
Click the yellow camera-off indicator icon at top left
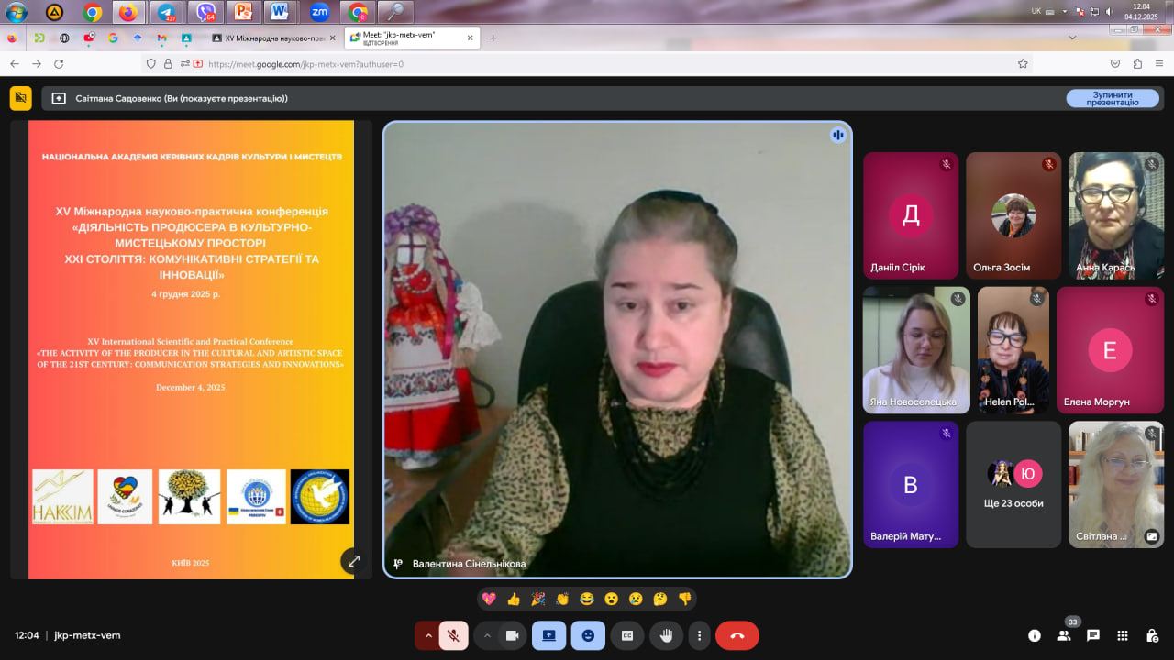[x=20, y=98]
